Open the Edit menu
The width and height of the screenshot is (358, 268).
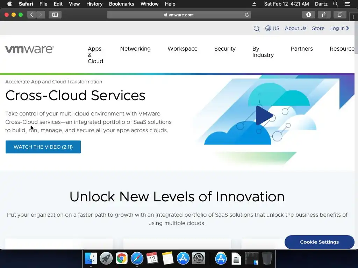(58, 4)
